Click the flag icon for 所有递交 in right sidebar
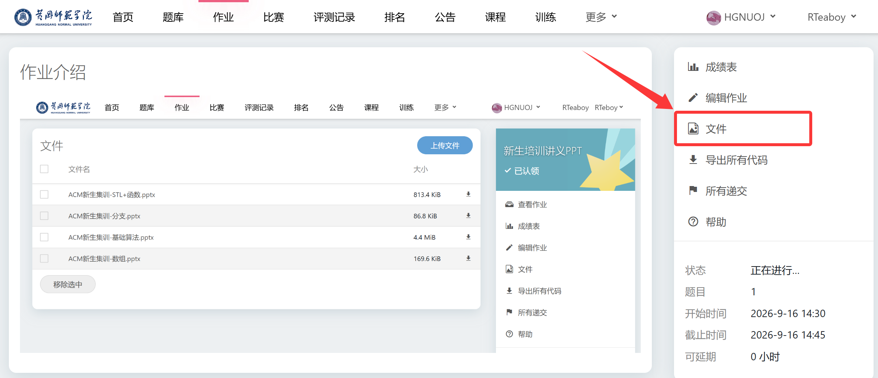 [693, 190]
